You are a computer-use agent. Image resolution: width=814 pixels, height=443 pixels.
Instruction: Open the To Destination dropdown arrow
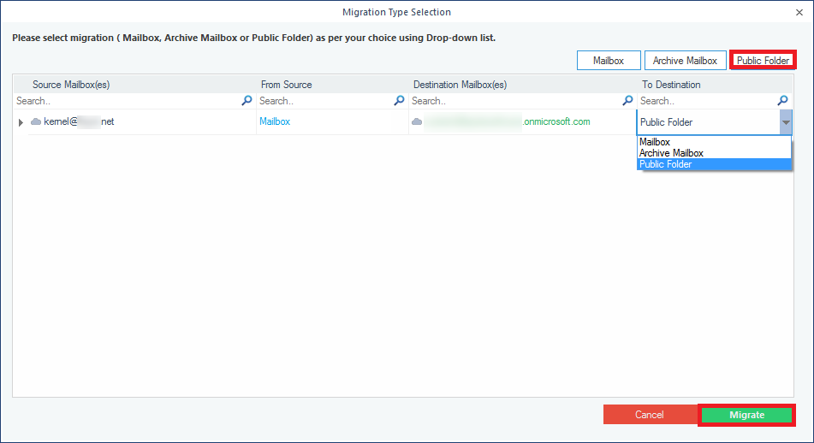click(786, 122)
